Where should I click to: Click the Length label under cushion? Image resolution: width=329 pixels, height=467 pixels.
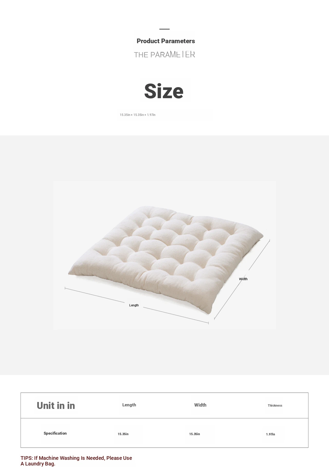coord(134,305)
